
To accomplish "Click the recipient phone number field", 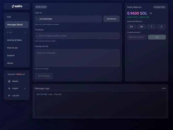I will 77,36.
